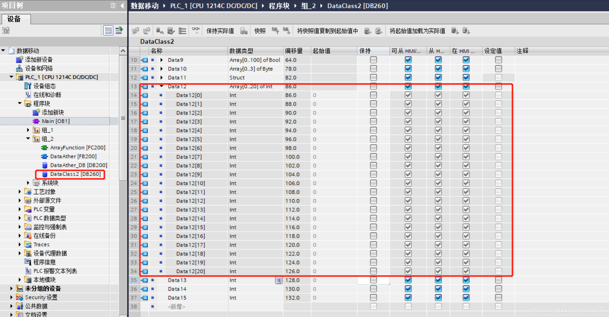The width and height of the screenshot is (609, 317).
Task: Click the 数据类型 column header
Action: 255,51
